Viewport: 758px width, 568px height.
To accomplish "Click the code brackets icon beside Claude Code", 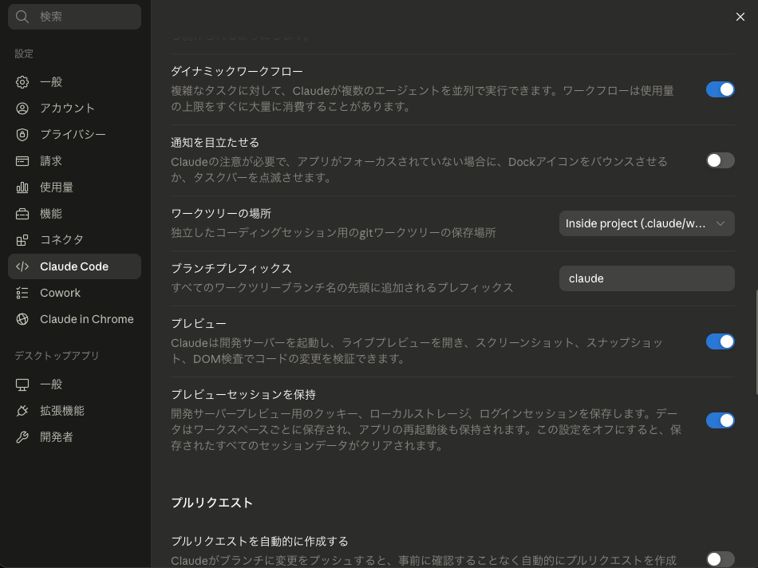I will (22, 266).
